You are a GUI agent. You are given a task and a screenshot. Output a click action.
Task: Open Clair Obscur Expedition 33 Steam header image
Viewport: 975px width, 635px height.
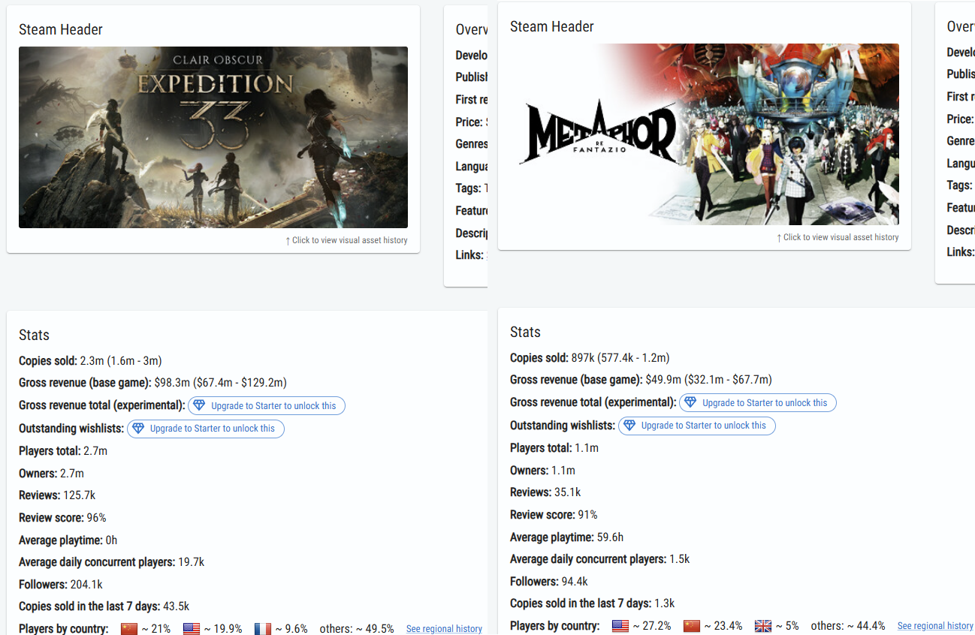[x=213, y=137]
